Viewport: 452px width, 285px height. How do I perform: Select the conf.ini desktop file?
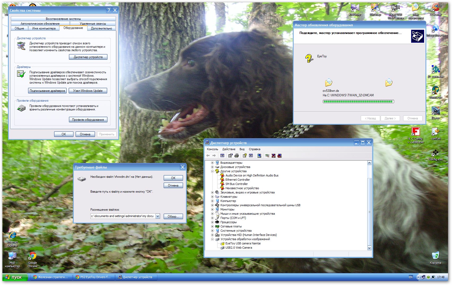click(436, 134)
